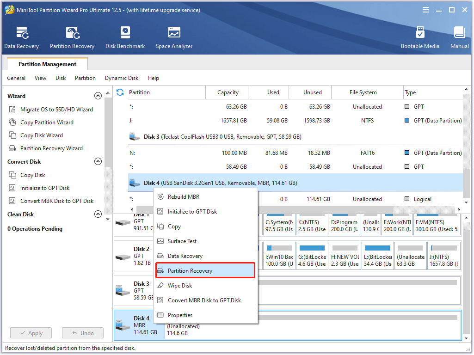Collapse the Clean Disk section
Screen dimensions: 474x355
(x=98, y=214)
